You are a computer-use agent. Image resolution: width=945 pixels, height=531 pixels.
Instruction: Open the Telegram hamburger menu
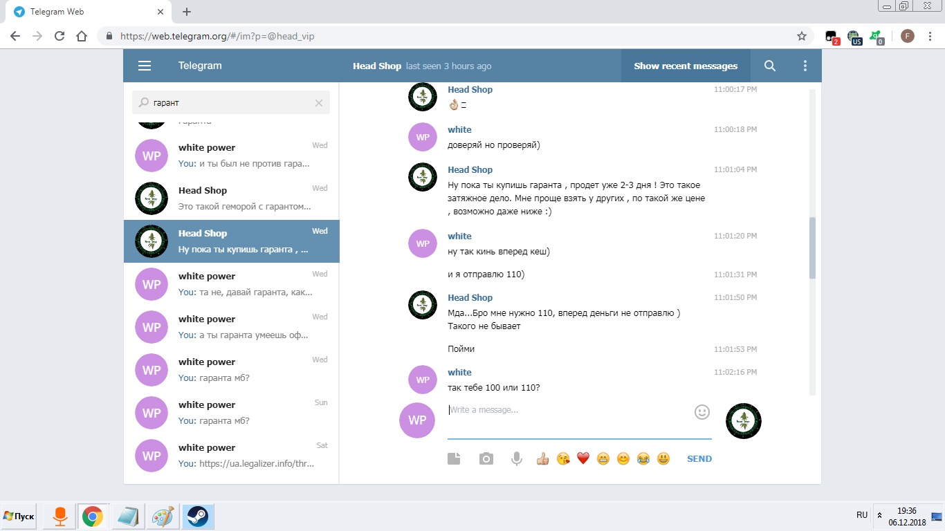coord(145,66)
